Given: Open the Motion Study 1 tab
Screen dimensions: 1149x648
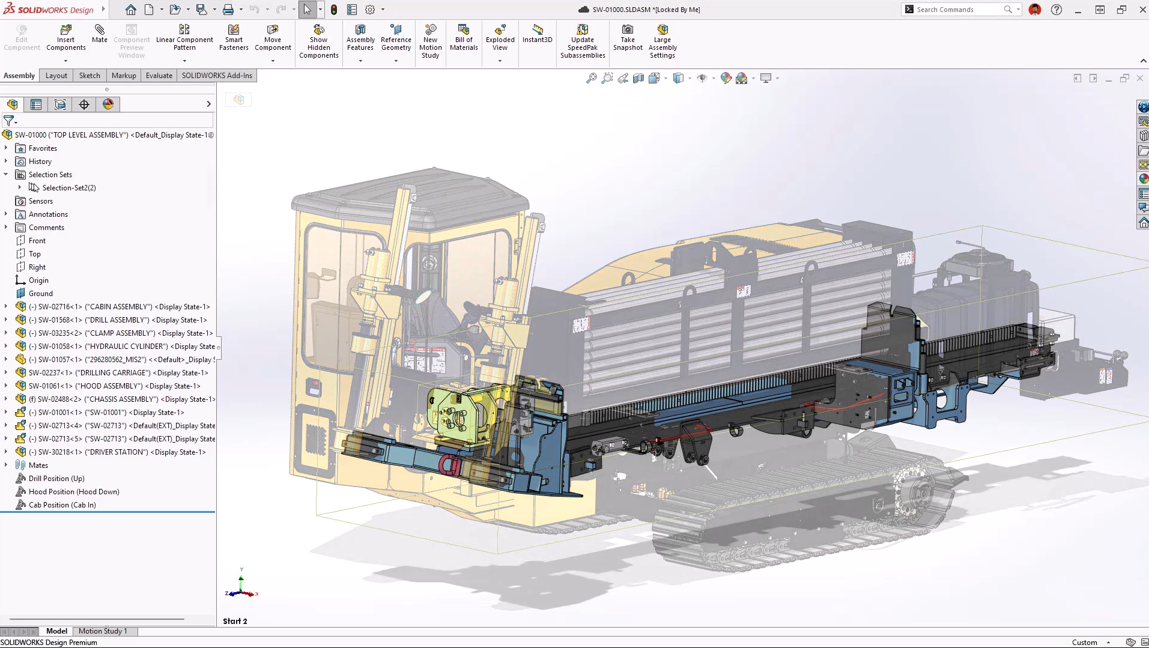Looking at the screenshot, I should click(103, 631).
